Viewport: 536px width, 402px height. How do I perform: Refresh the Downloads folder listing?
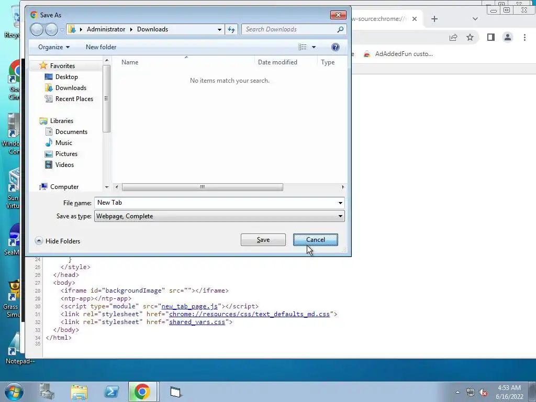pos(231,29)
